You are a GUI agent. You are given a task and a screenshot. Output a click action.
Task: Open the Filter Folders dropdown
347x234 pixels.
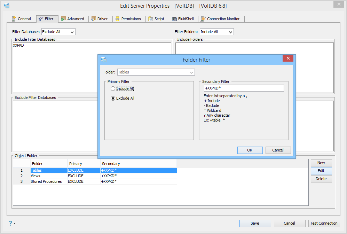pos(216,32)
